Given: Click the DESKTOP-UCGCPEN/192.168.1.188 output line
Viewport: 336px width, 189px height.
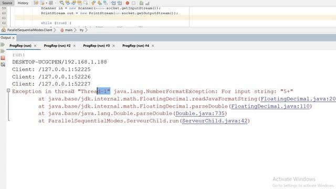Looking at the screenshot, I should coord(59,62).
